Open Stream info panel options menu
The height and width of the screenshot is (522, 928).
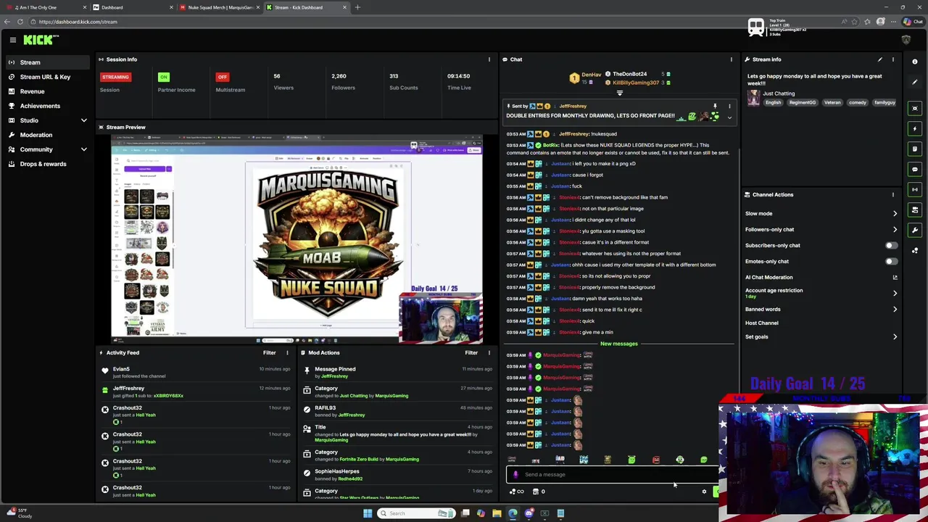click(892, 59)
